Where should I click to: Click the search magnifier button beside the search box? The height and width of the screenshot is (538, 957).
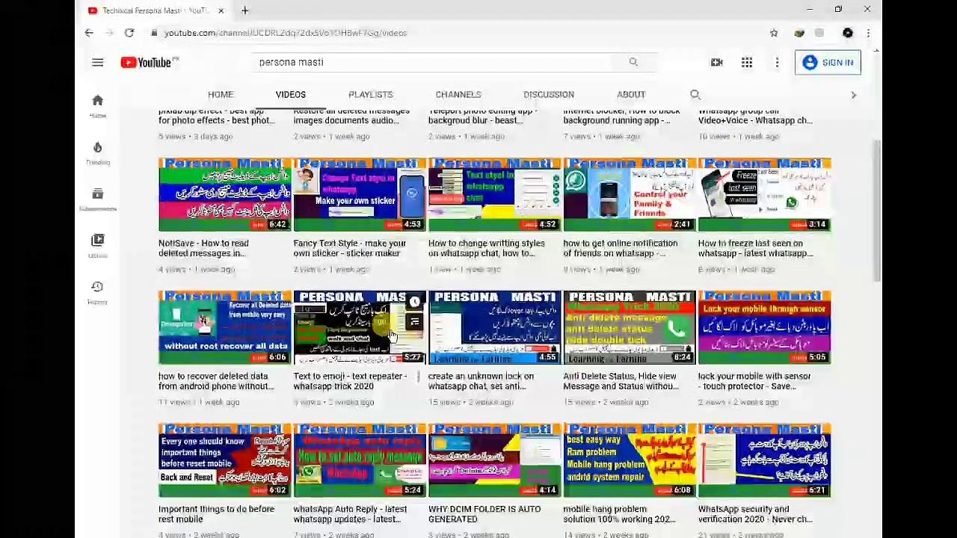click(x=633, y=63)
